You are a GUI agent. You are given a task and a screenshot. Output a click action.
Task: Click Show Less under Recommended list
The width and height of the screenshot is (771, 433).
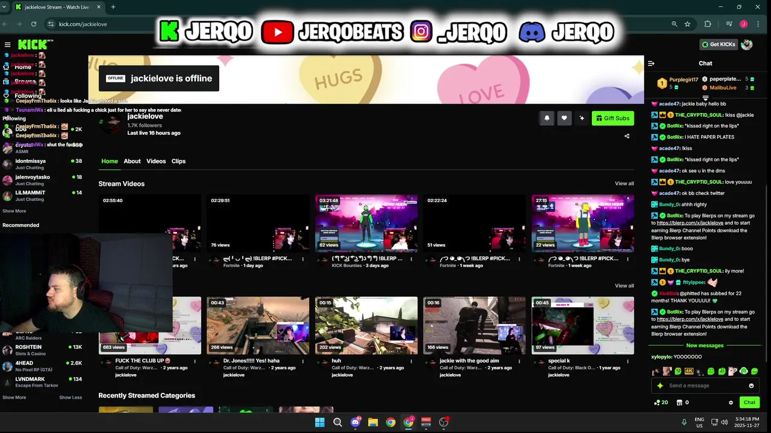pyautogui.click(x=70, y=398)
